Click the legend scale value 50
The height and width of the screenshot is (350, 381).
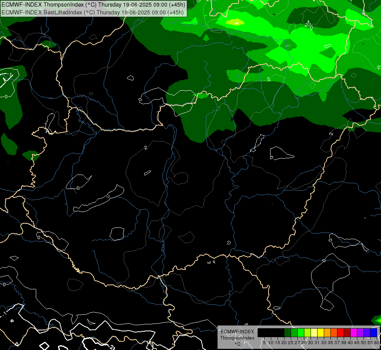(x=363, y=343)
